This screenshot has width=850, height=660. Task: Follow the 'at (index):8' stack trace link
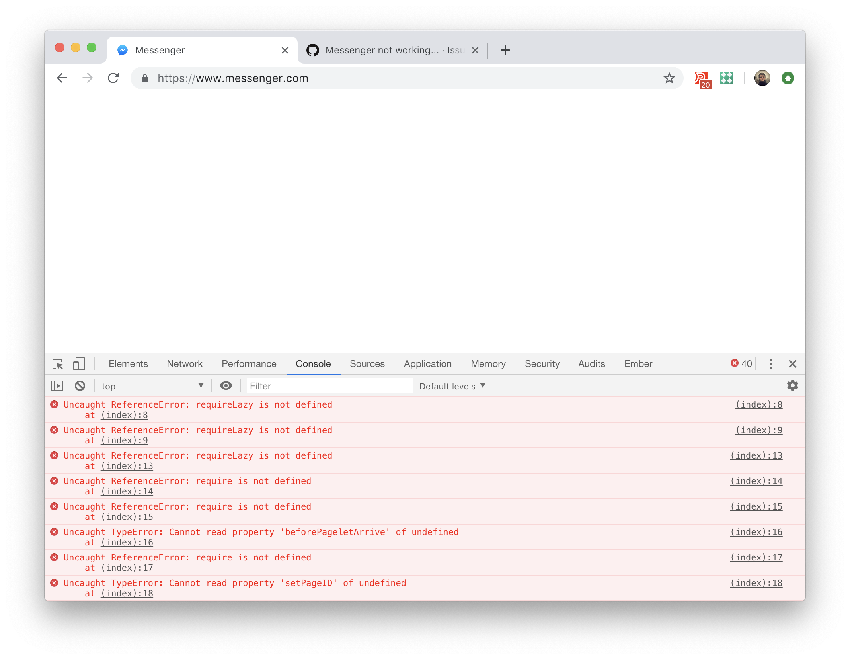(124, 415)
